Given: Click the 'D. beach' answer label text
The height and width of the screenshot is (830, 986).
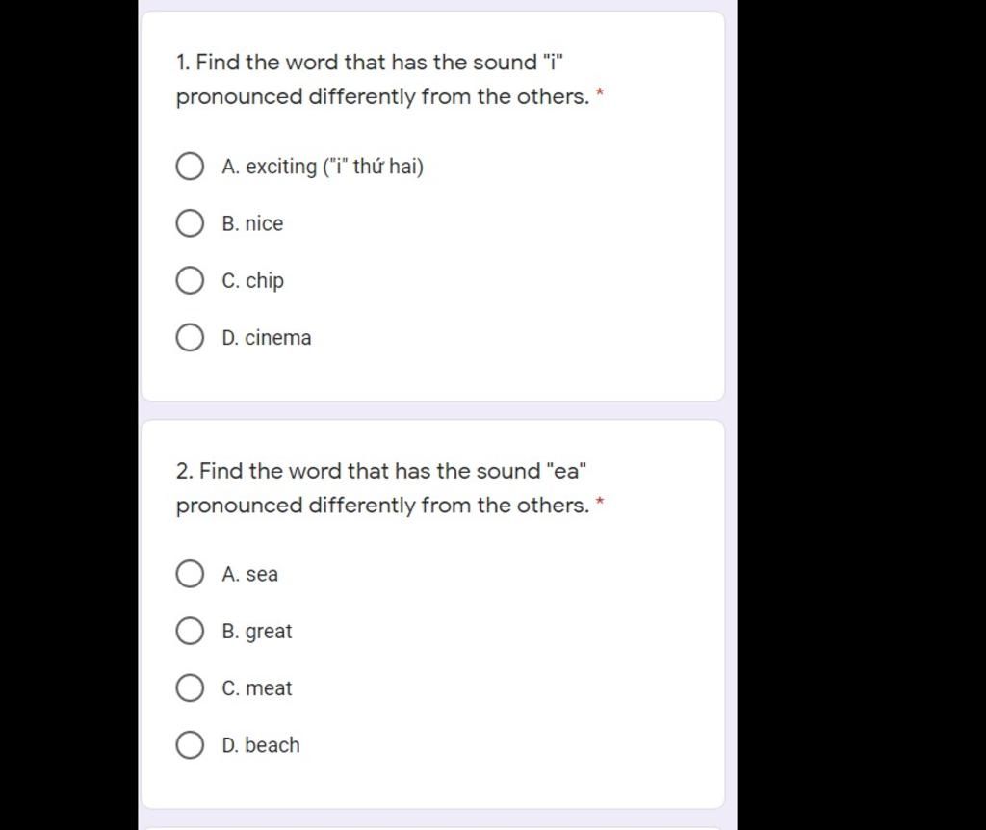Looking at the screenshot, I should [261, 745].
